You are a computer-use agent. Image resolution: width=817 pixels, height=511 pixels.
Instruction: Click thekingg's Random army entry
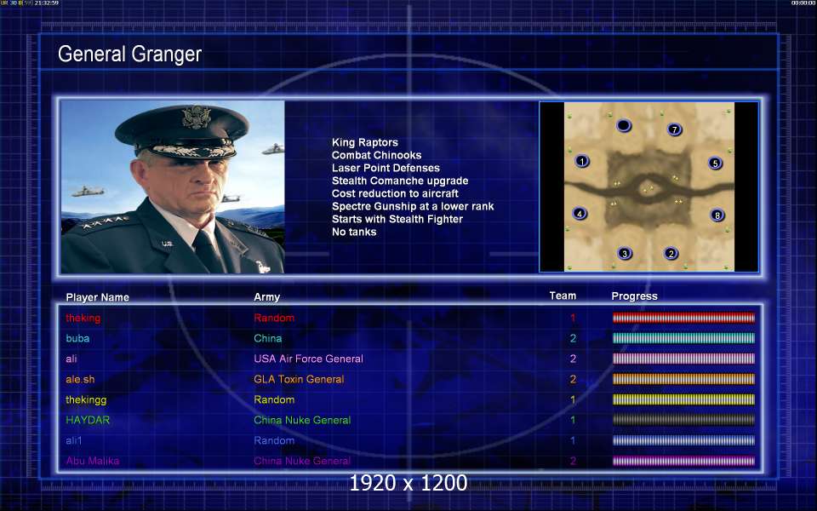point(274,399)
